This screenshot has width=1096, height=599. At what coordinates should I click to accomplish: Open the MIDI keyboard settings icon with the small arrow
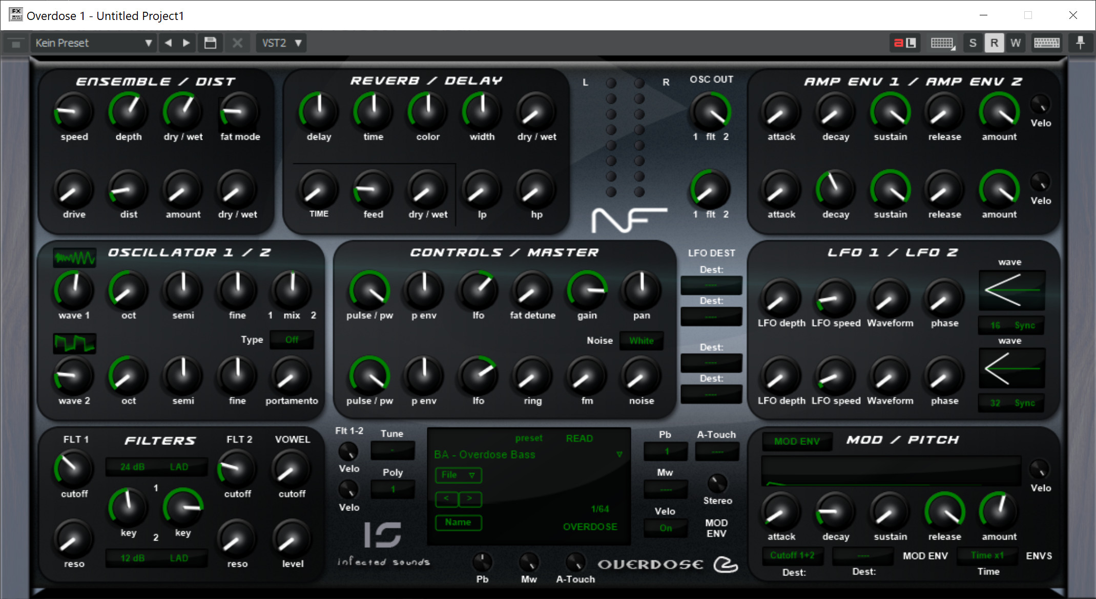(943, 43)
